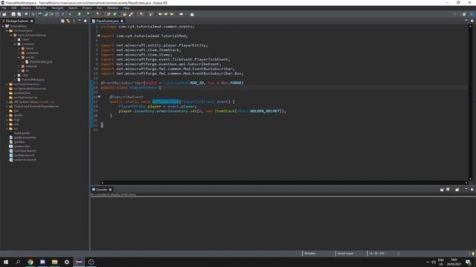Image resolution: width=476 pixels, height=267 pixels.
Task: Open the Project menu
Action: 87,8
